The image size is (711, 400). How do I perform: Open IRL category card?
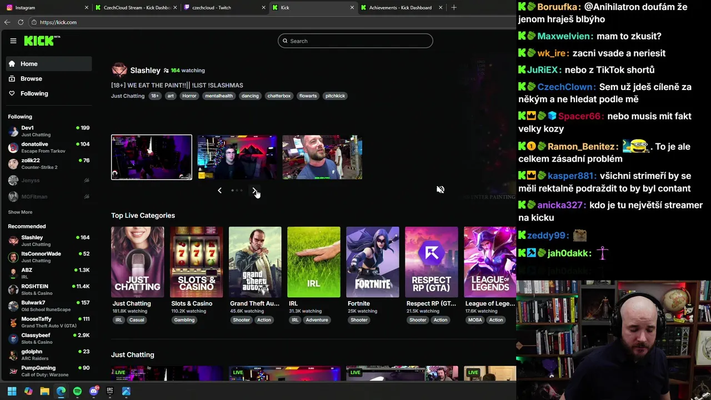click(314, 262)
